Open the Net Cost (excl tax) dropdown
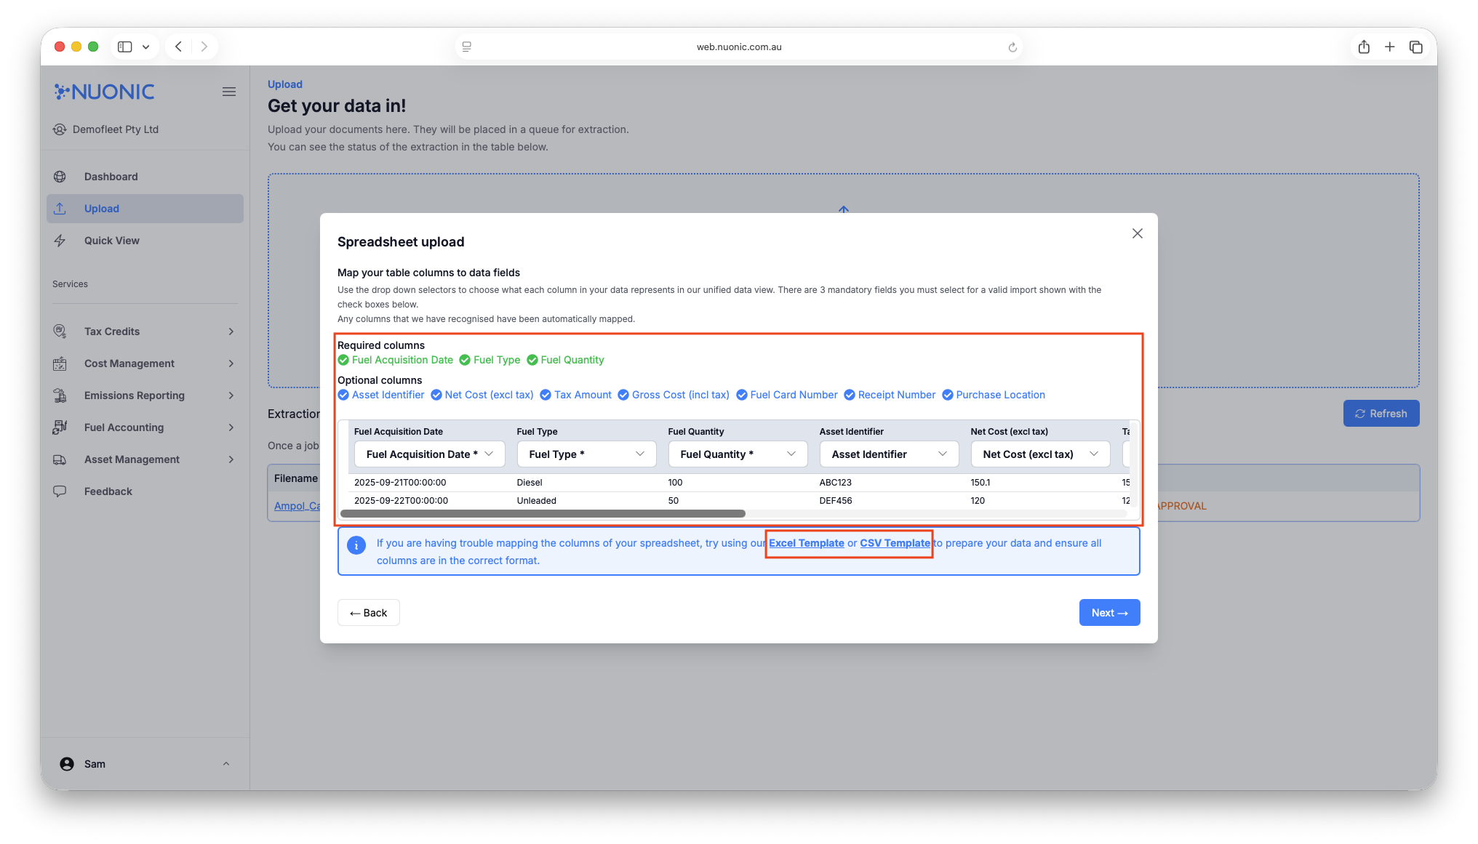This screenshot has width=1478, height=844. point(1039,454)
